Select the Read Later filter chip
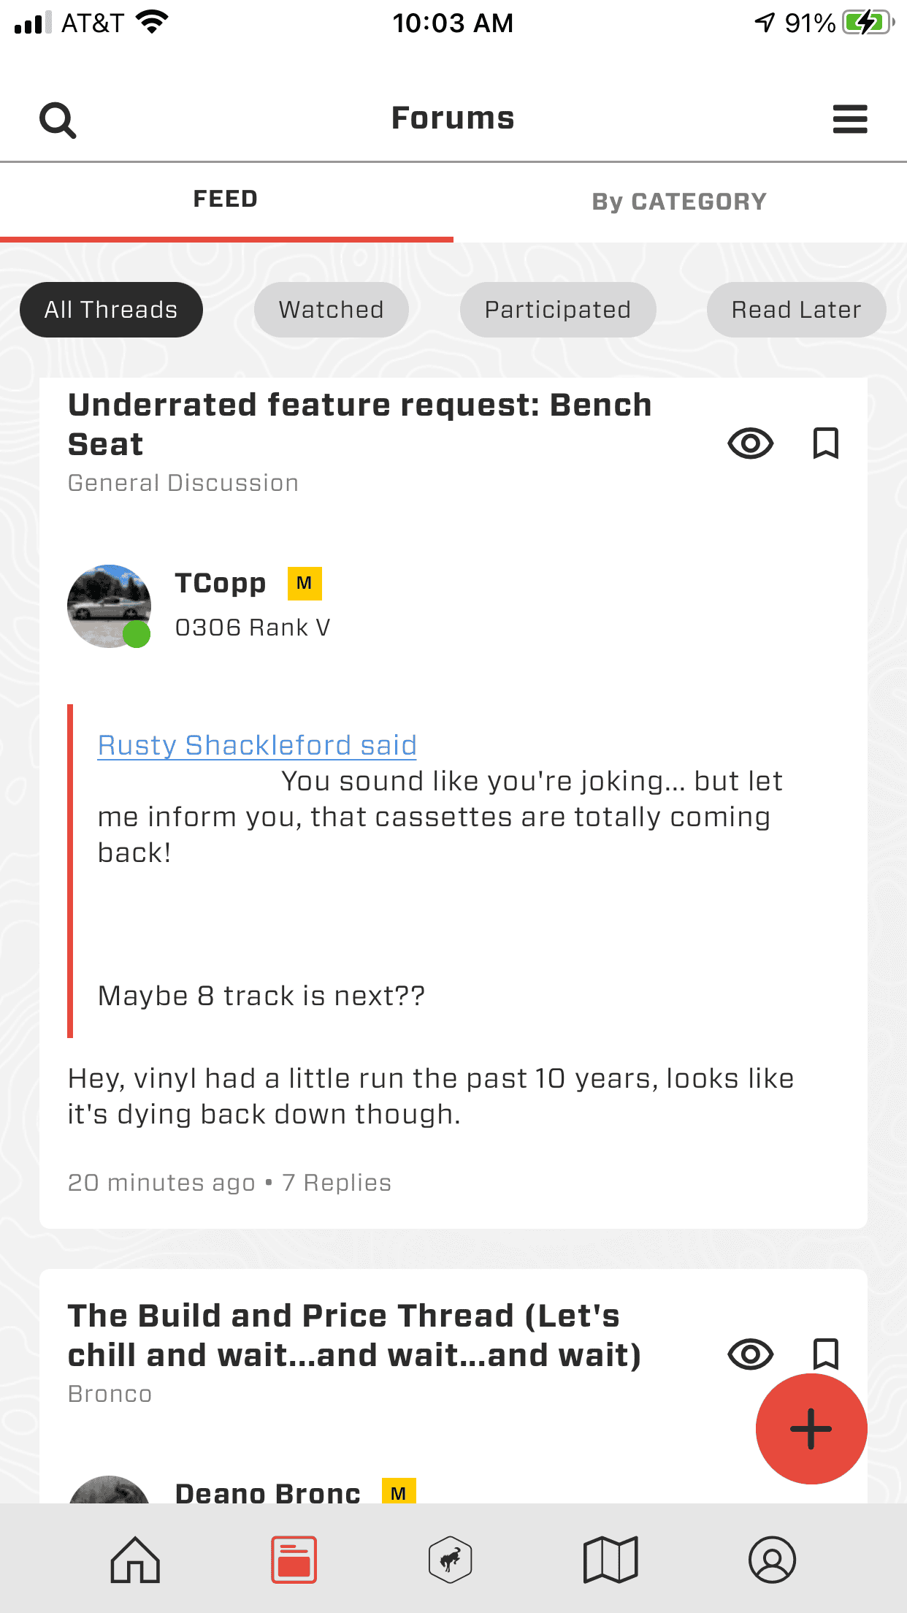 [x=796, y=310]
